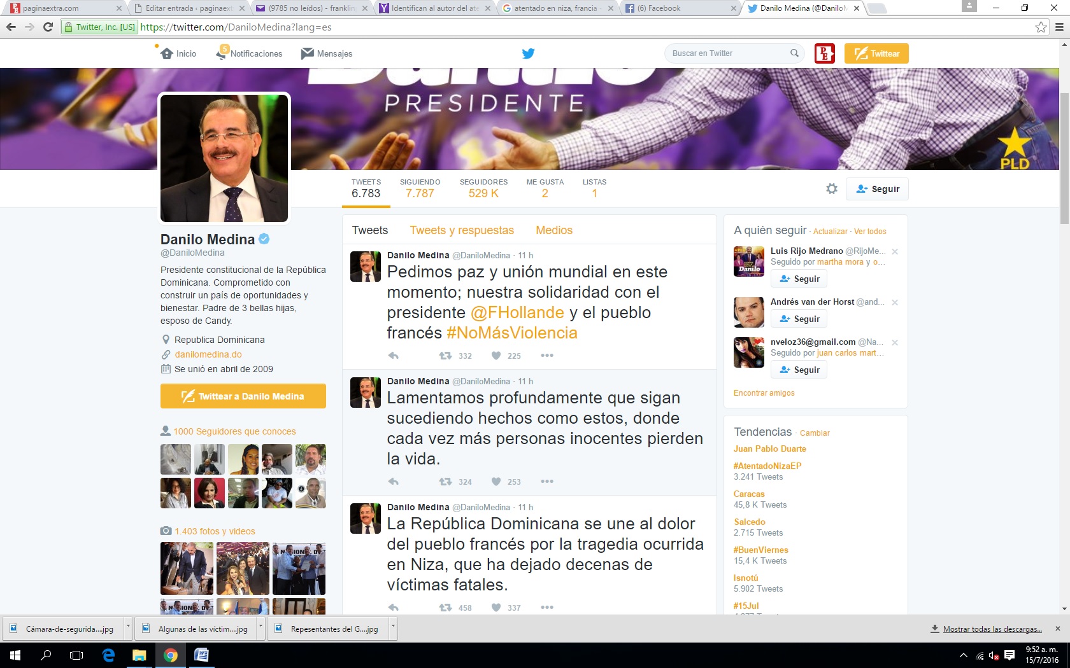Click Mostrar todas las descargas
This screenshot has width=1070, height=668.
[x=992, y=629]
